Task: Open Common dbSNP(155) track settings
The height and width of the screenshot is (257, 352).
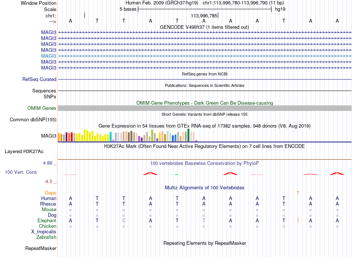Action: 33,120
